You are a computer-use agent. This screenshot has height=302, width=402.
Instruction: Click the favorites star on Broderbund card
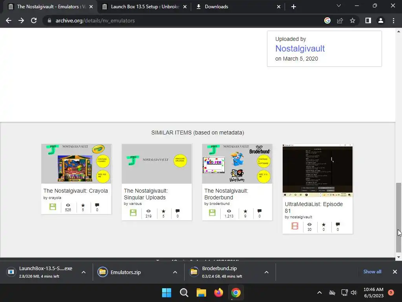[x=245, y=211]
